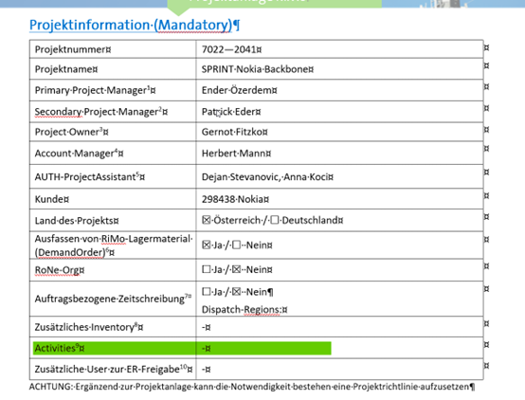
Task: Toggle Nein checkbox in RoNe-Org row
Action: click(236, 269)
